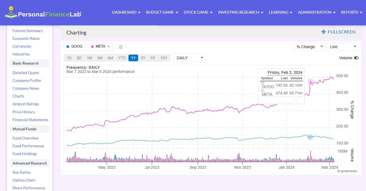Open Price History
The image size is (366, 191).
[24, 112]
